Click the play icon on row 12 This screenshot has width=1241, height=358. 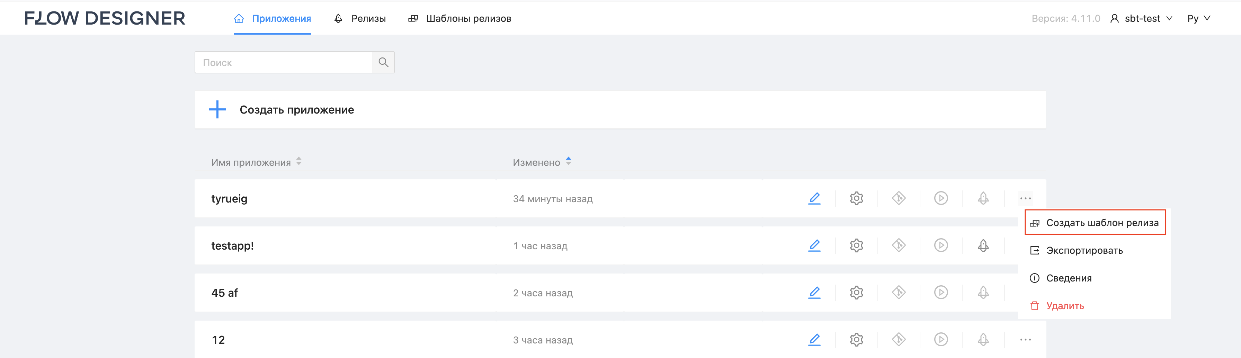(940, 340)
